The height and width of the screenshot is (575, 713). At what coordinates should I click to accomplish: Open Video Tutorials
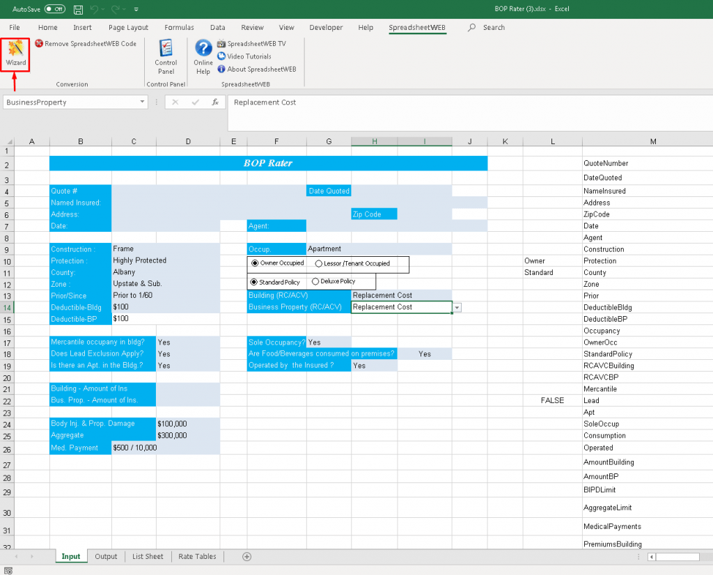[244, 56]
